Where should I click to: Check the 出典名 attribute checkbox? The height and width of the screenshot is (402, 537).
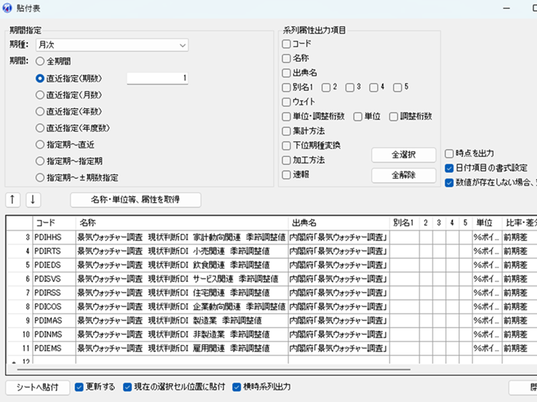pos(287,72)
